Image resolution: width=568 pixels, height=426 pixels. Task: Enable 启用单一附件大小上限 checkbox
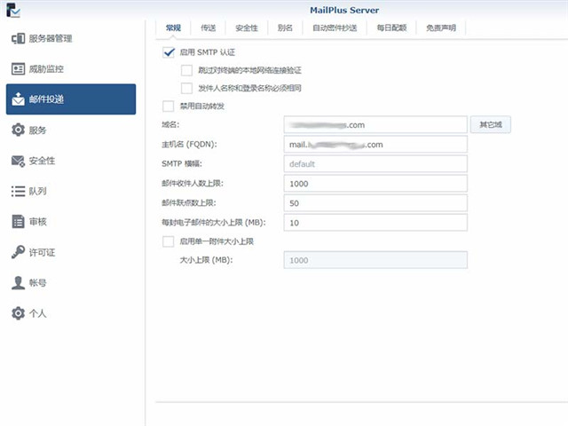(168, 241)
